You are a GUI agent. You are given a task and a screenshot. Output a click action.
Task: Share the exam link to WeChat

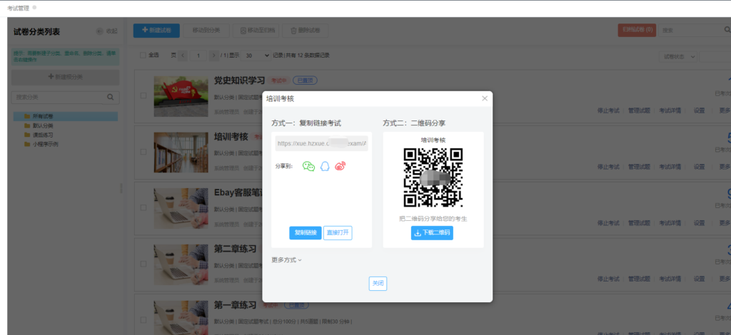308,166
